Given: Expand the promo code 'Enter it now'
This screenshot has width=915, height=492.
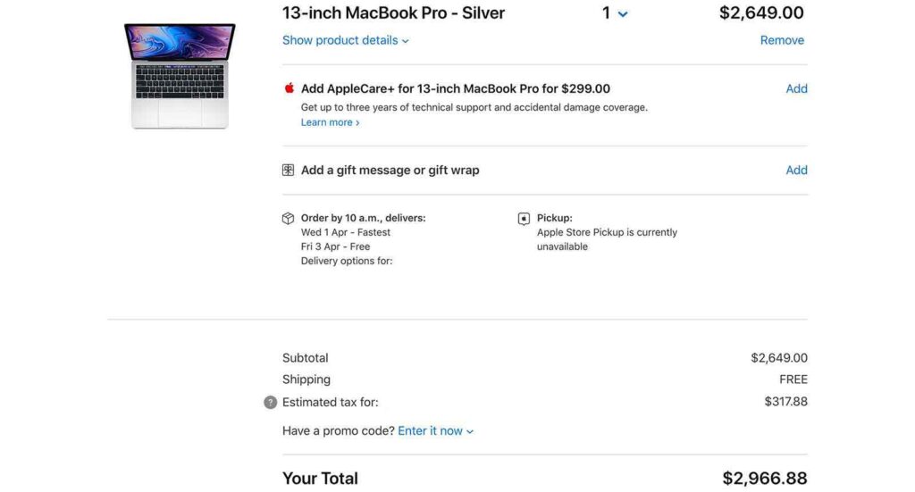Looking at the screenshot, I should 435,430.
